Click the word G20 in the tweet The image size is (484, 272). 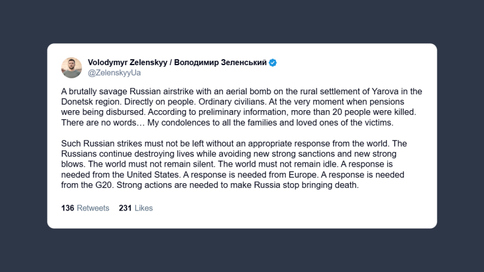pyautogui.click(x=103, y=184)
